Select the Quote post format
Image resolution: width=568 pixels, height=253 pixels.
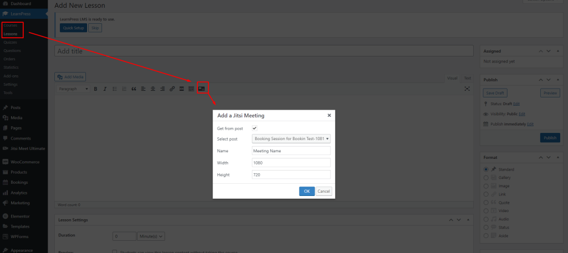(x=486, y=203)
